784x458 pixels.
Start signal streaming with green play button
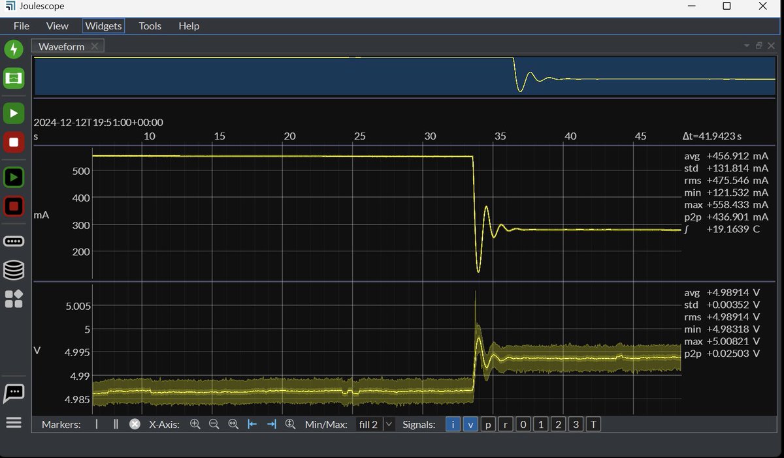click(x=14, y=112)
